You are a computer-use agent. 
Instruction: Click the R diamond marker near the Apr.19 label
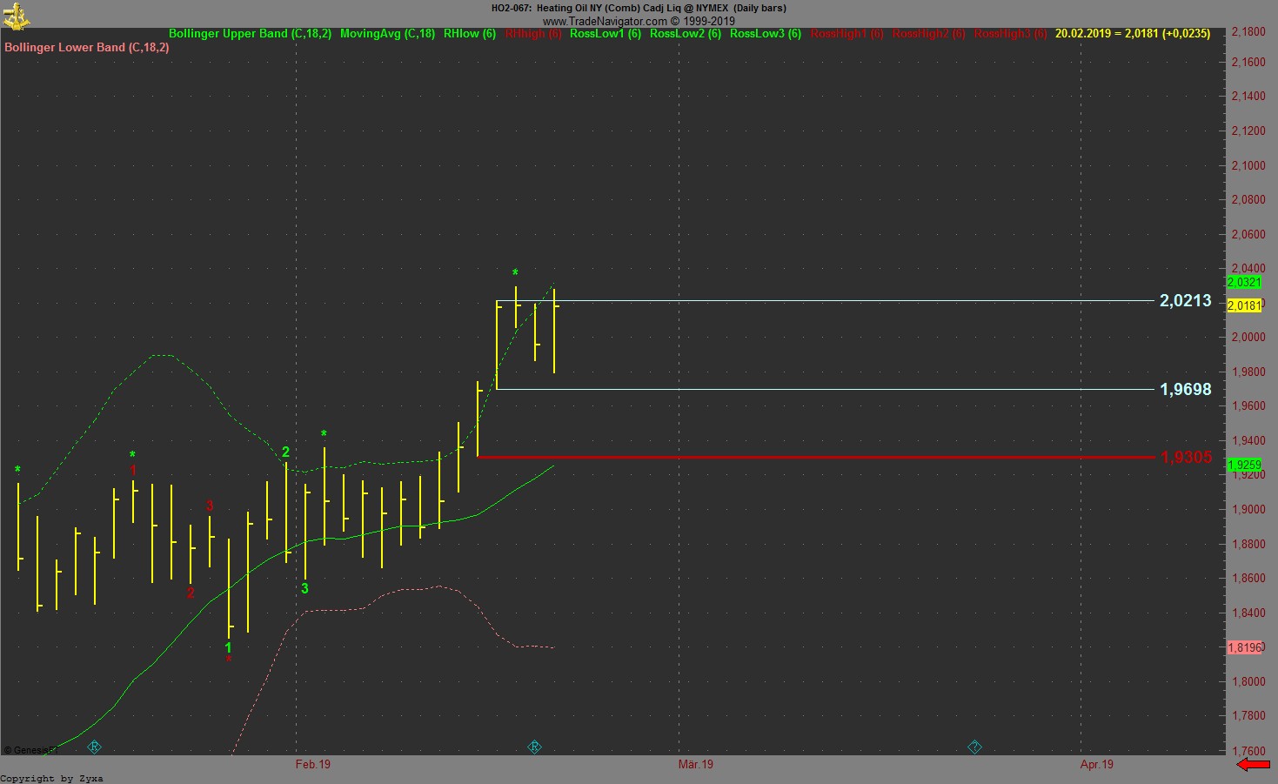974,747
